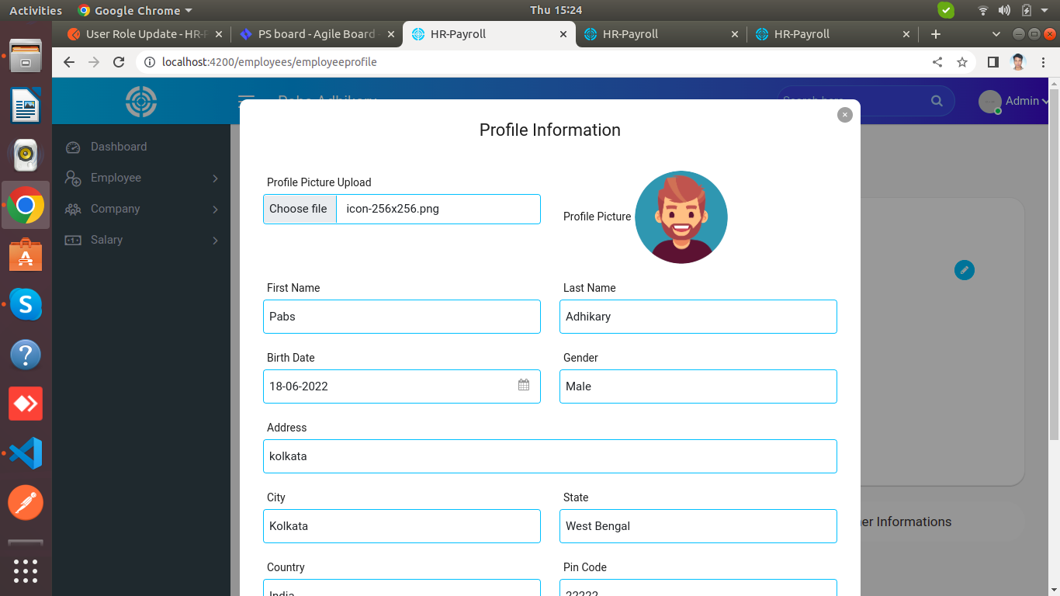Open Visual Studio Code from the dock
The height and width of the screenshot is (596, 1060).
click(x=26, y=453)
